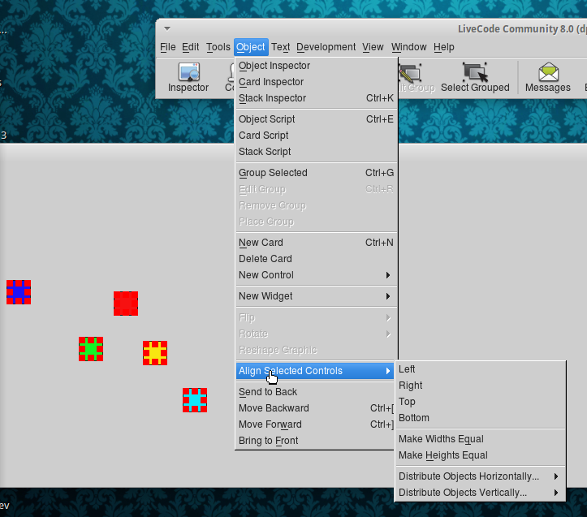Choose Move Forward menu item
587x517 pixels.
tap(317, 424)
